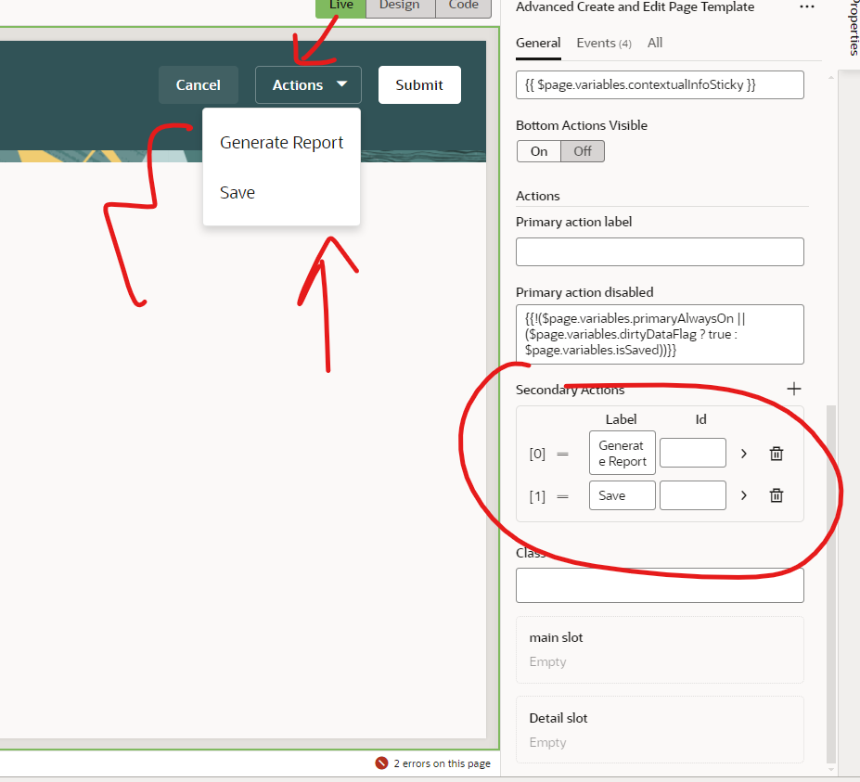
Task: Click the Cancel button in the preview
Action: tap(198, 84)
